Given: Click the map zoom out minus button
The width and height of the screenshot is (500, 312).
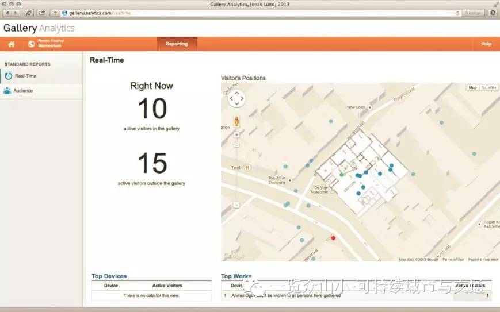Looking at the screenshot, I should click(x=236, y=205).
